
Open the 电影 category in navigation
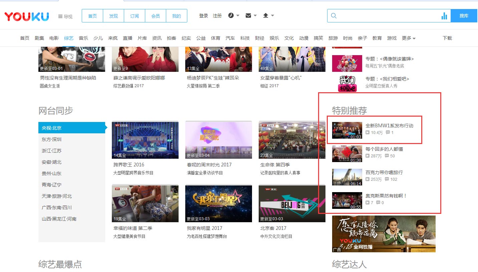54,38
